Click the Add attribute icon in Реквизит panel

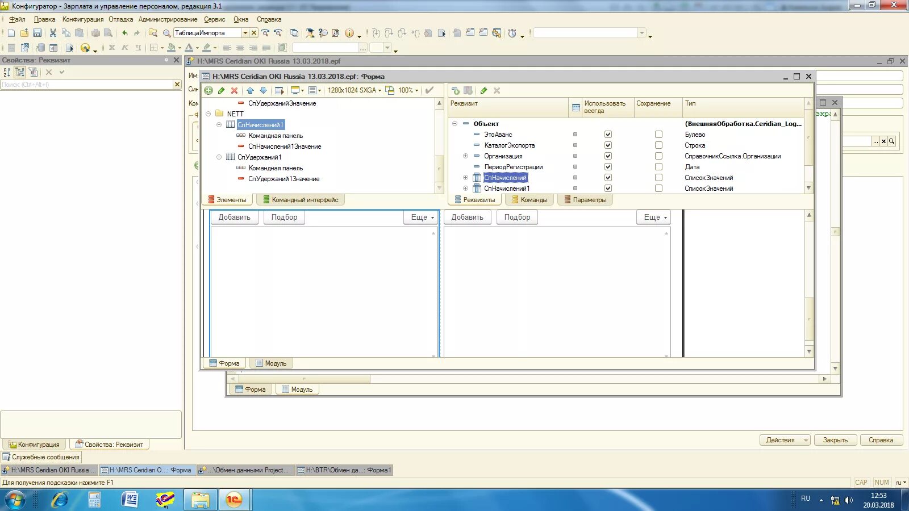click(x=455, y=90)
